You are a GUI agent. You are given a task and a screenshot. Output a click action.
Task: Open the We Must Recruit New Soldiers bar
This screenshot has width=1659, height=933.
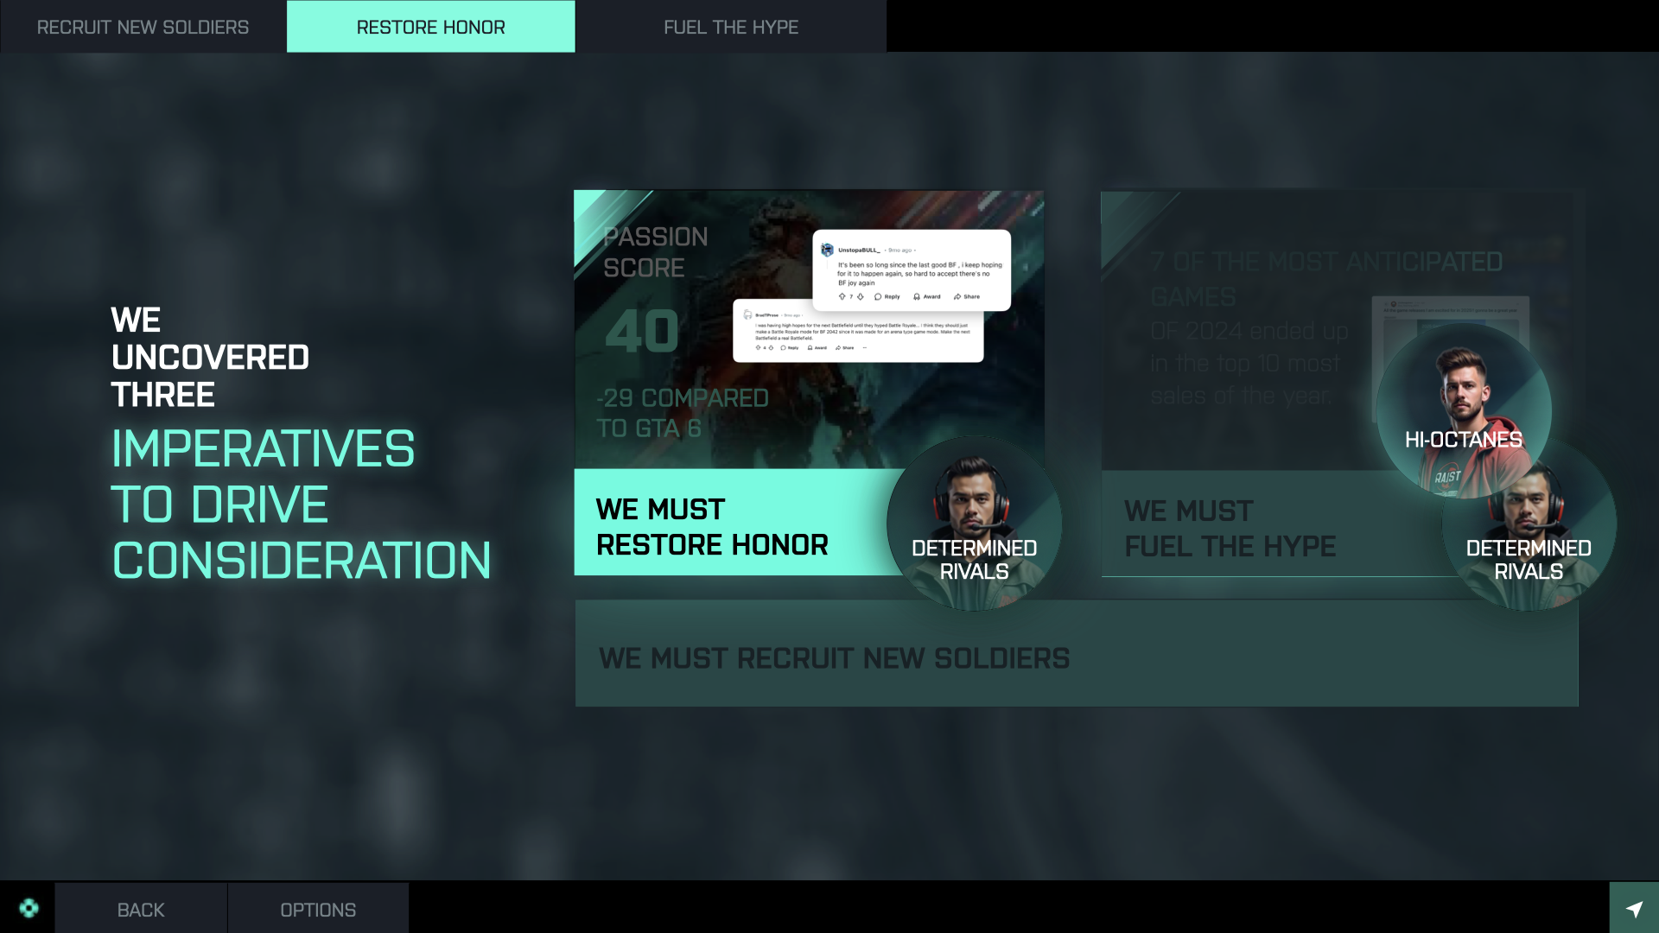coord(1077,654)
